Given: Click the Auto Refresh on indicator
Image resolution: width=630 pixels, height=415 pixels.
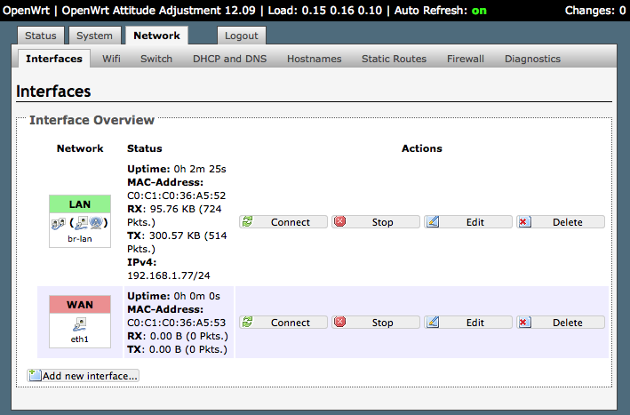Looking at the screenshot, I should point(479,11).
